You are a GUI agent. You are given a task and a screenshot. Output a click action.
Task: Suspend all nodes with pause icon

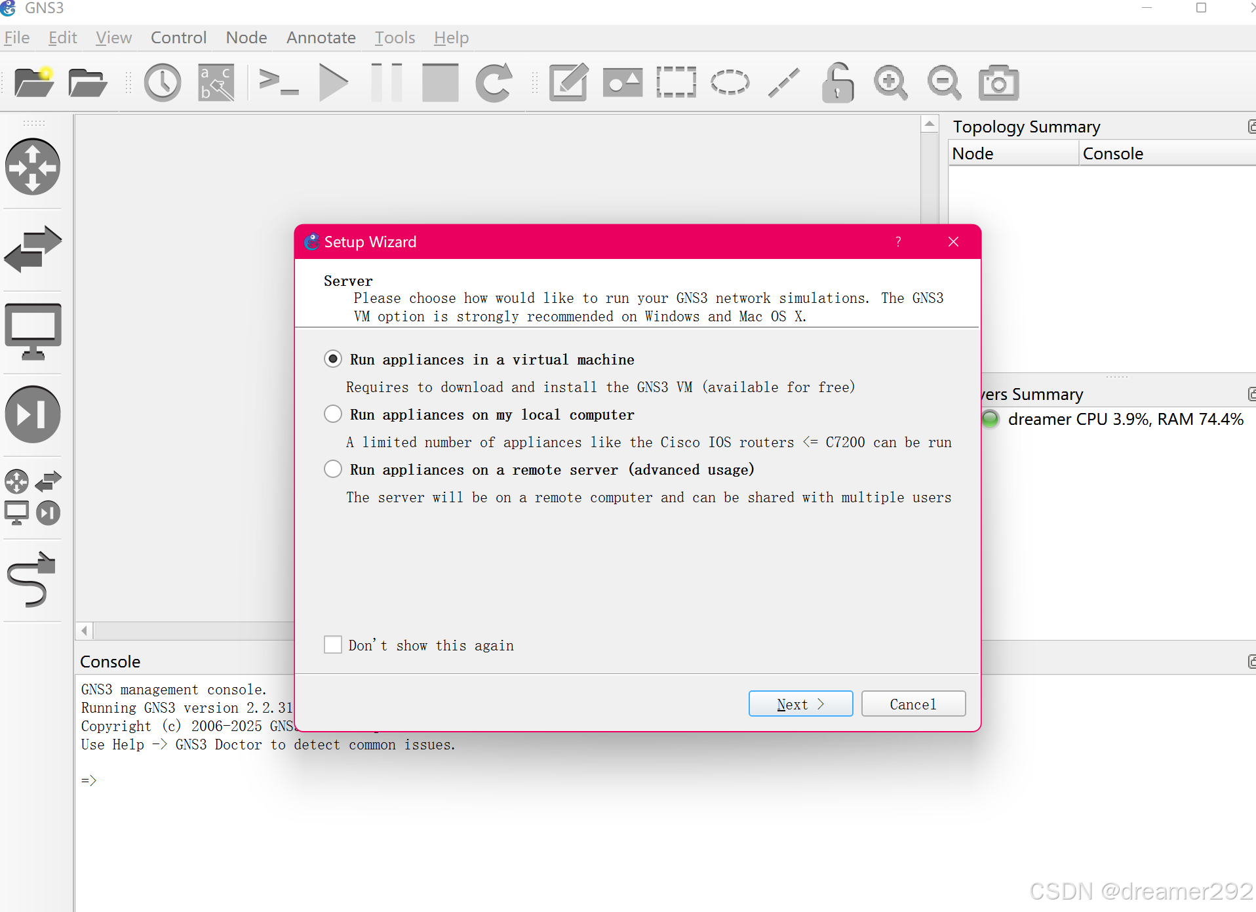click(x=387, y=83)
